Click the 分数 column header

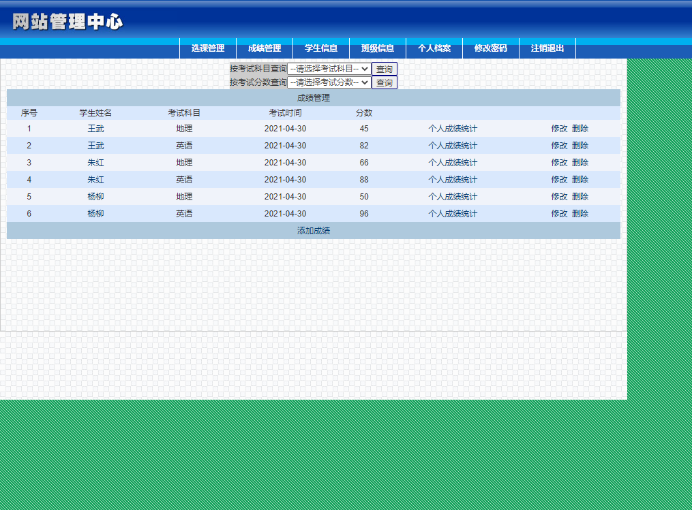tap(364, 113)
